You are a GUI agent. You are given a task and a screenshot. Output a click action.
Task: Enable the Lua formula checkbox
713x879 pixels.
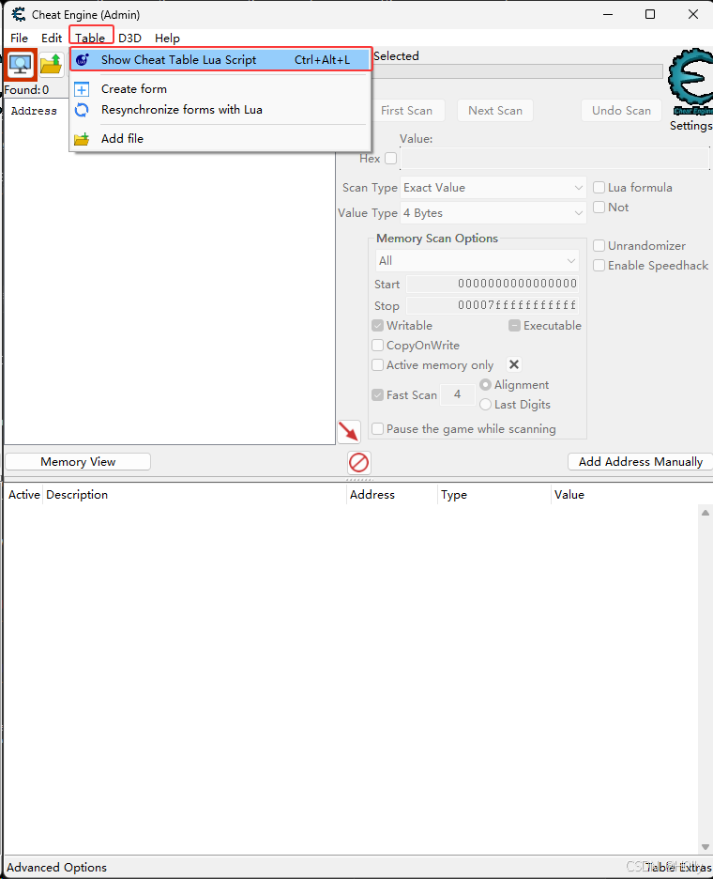[599, 187]
